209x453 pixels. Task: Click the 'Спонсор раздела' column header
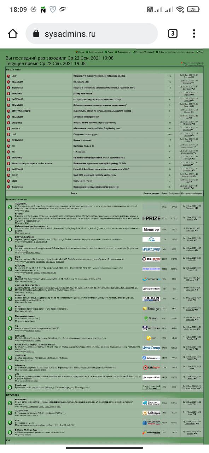tap(151, 194)
